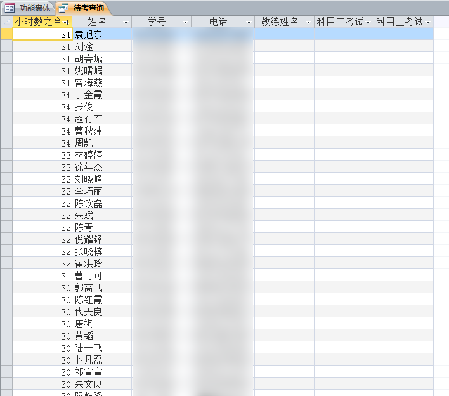The height and width of the screenshot is (396, 449).
Task: Expand the 学号 column dropdown arrow
Action: pos(186,22)
